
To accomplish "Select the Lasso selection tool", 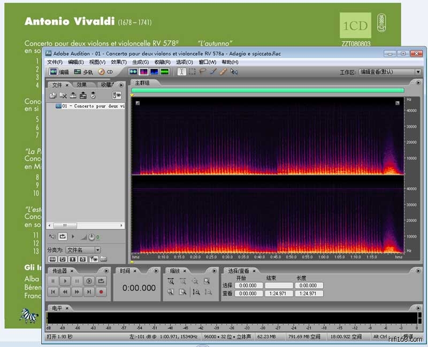I will pyautogui.click(x=203, y=72).
